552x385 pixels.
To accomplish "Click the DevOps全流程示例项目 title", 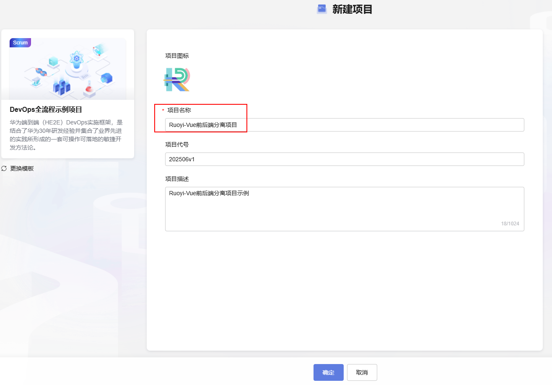I will tap(46, 109).
